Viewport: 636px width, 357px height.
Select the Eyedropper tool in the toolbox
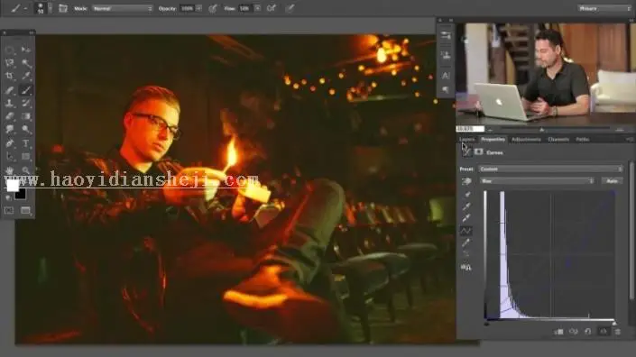(26, 76)
